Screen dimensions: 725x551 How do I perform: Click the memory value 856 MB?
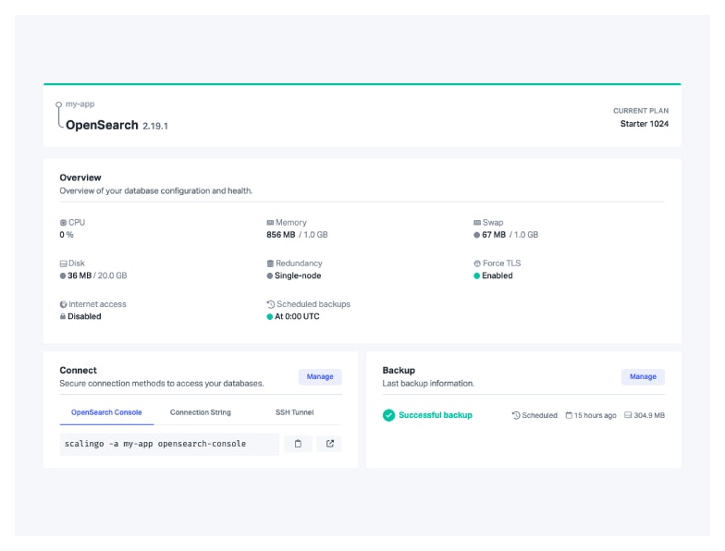point(281,235)
